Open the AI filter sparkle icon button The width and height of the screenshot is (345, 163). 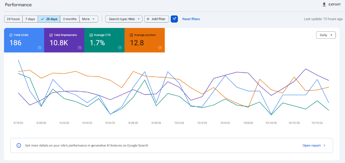[x=174, y=19]
